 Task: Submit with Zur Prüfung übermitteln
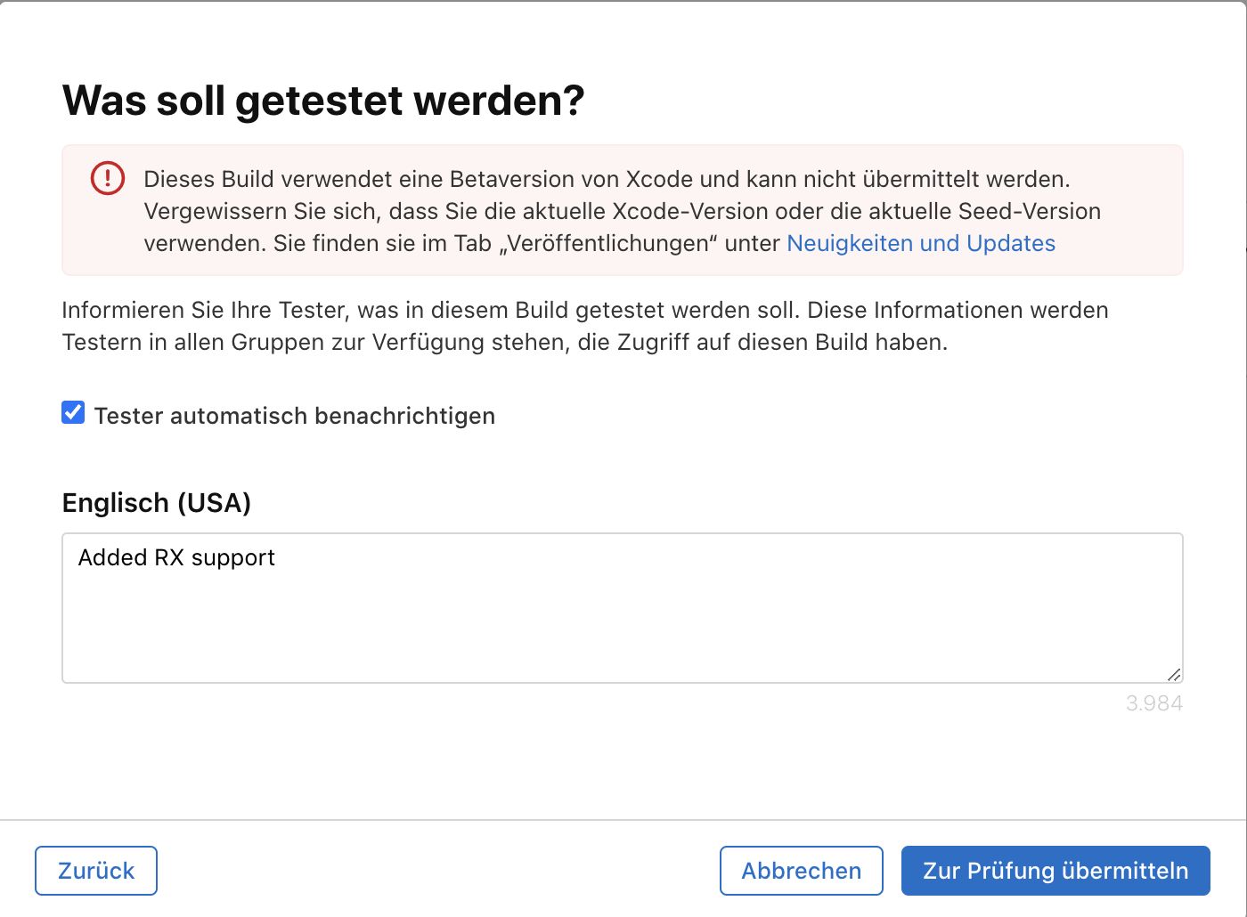1055,871
